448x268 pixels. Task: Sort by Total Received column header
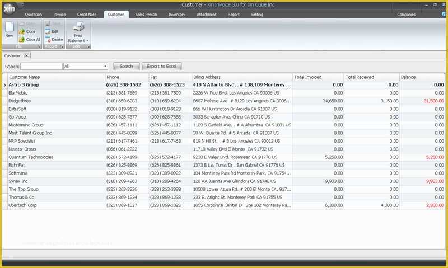(371, 77)
